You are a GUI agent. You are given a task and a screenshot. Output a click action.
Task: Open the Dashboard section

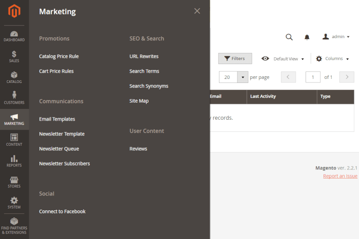tap(14, 36)
